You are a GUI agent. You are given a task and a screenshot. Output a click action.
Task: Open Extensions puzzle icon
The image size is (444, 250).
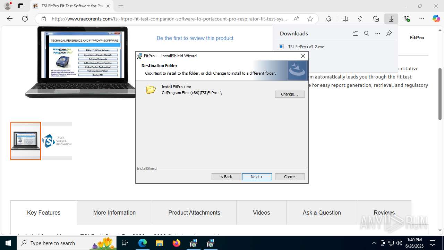(x=328, y=19)
